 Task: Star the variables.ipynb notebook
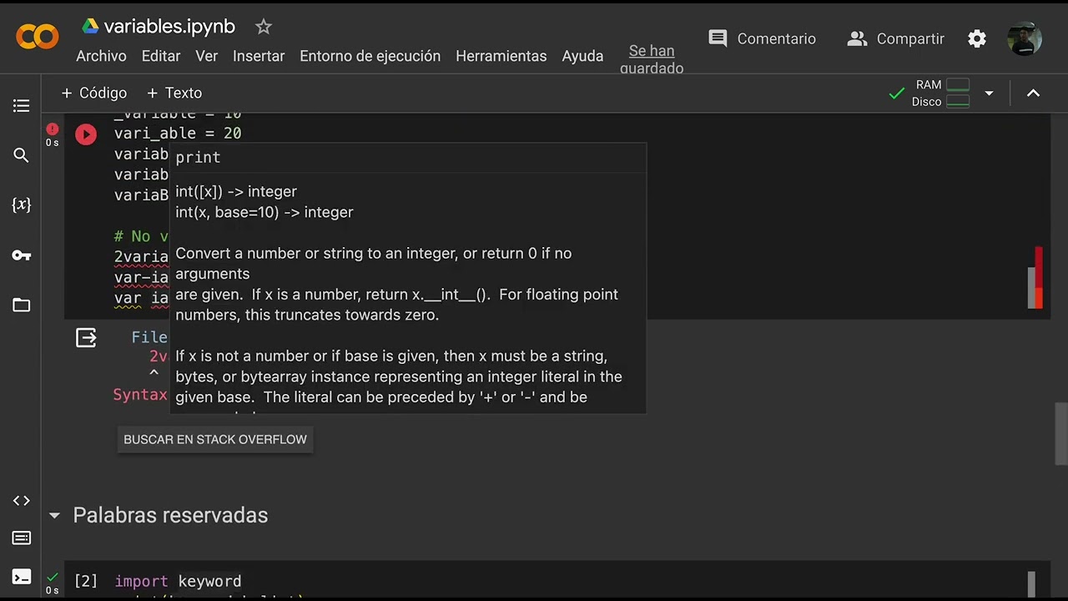click(264, 27)
